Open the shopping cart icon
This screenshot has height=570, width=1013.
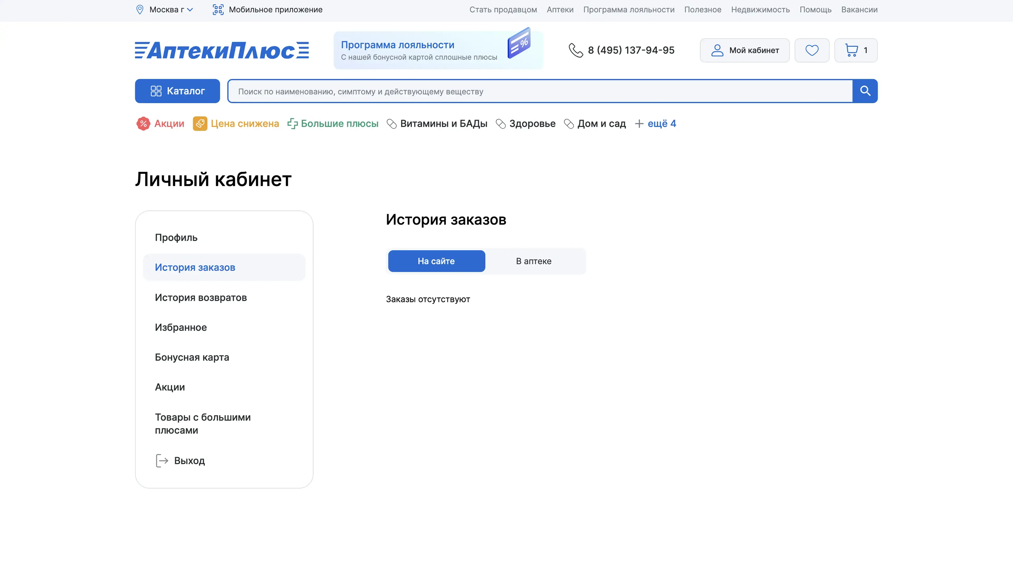coord(852,50)
